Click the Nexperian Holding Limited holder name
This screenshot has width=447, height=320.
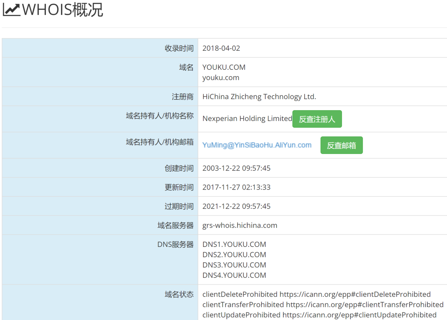tap(247, 119)
